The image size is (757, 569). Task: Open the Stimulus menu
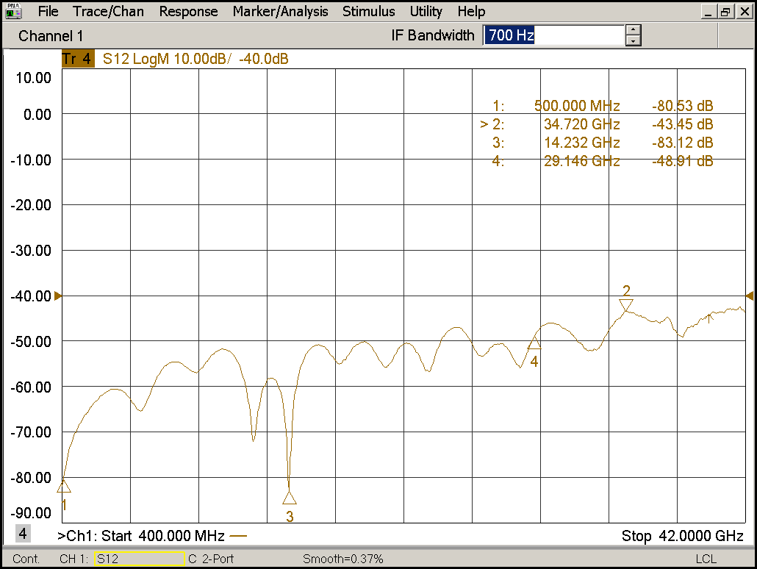(368, 11)
